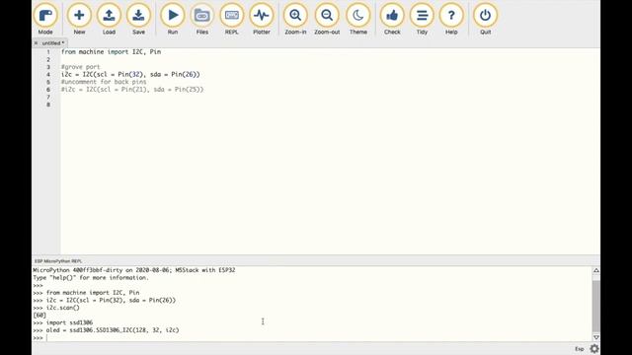Save the current script
Screen dimensions: 632x355
coord(138,19)
